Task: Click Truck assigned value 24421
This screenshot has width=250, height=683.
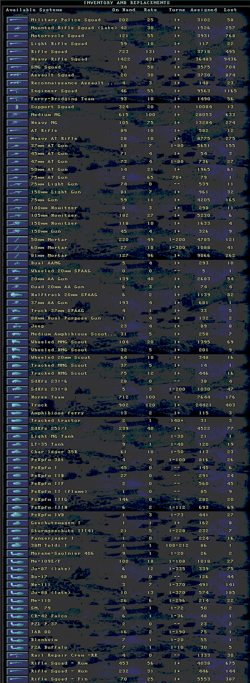Action: (x=204, y=405)
